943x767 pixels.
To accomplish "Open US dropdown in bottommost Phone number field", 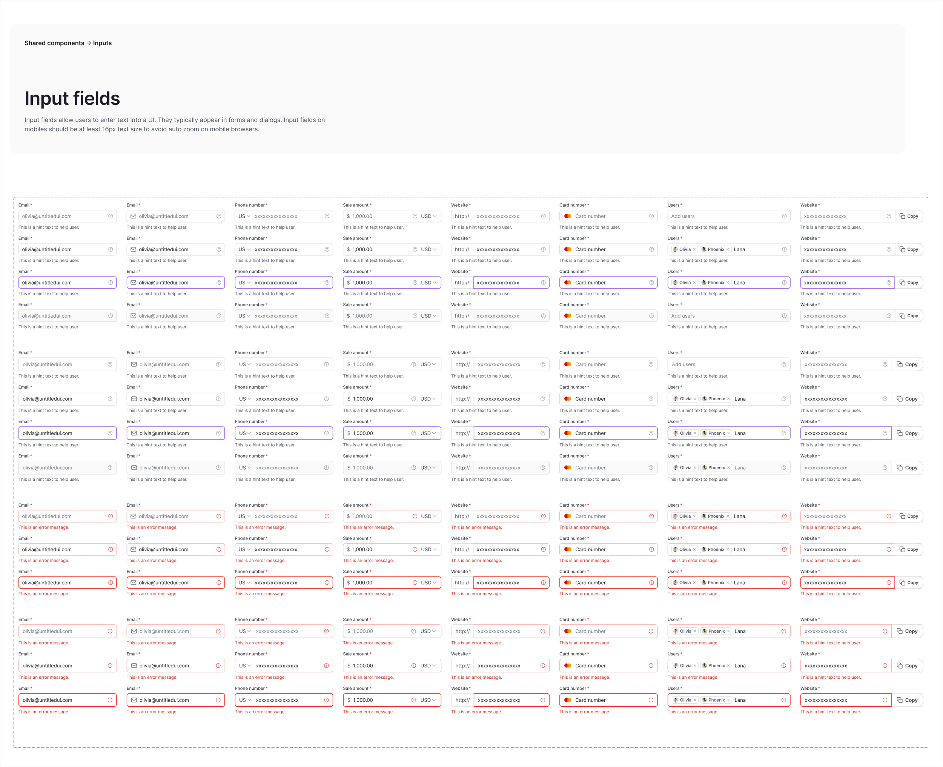I will pyautogui.click(x=245, y=700).
